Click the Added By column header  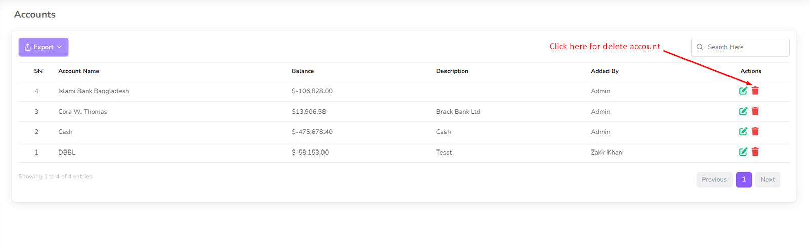coord(604,71)
